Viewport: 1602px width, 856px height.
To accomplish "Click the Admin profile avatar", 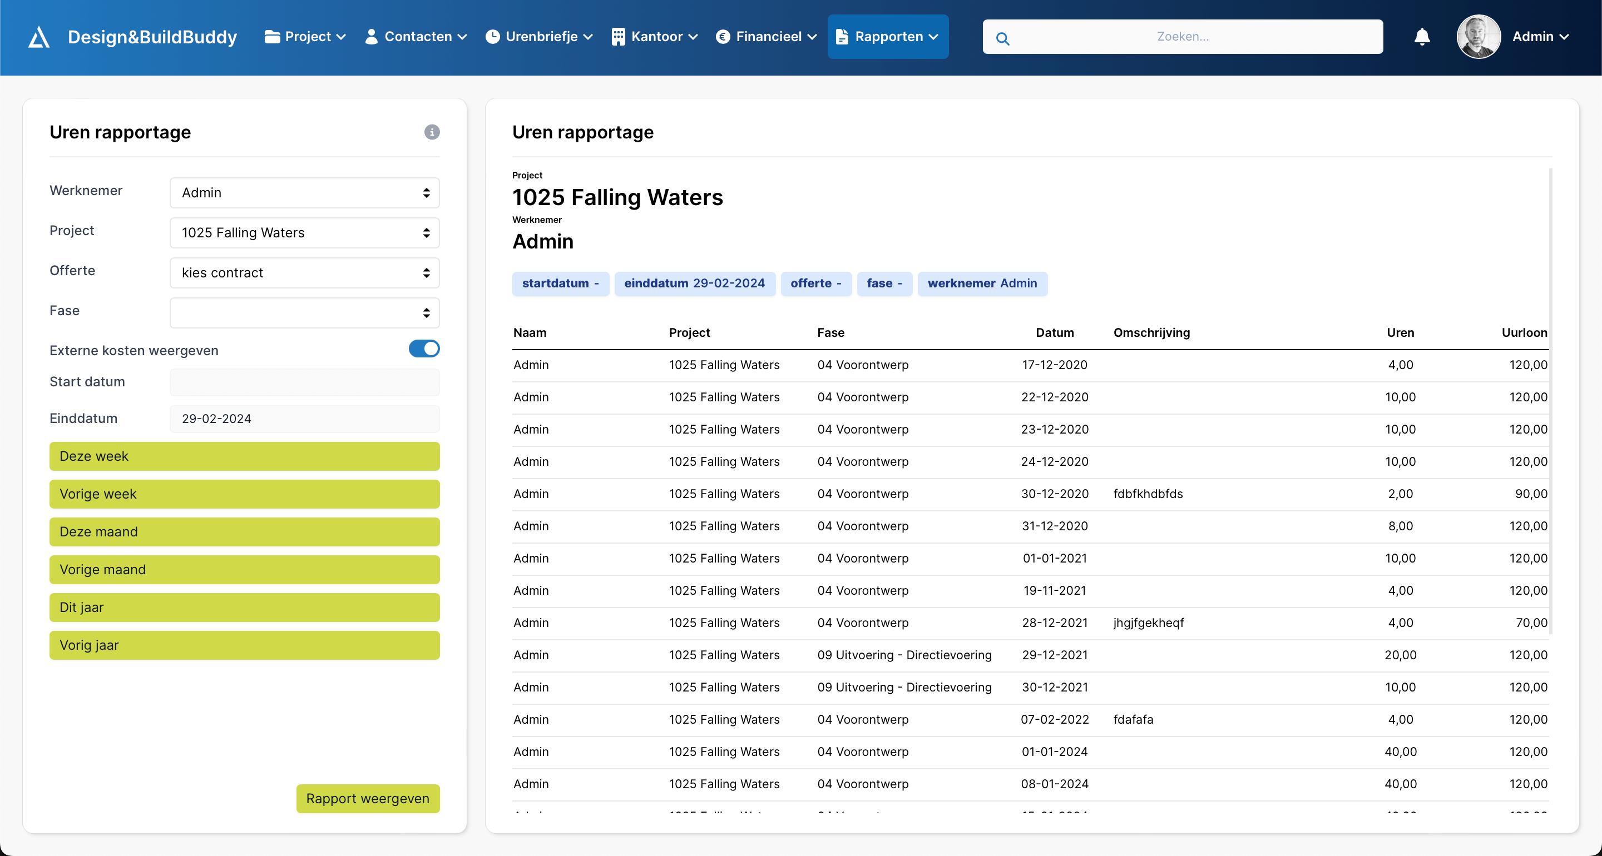I will (1479, 37).
